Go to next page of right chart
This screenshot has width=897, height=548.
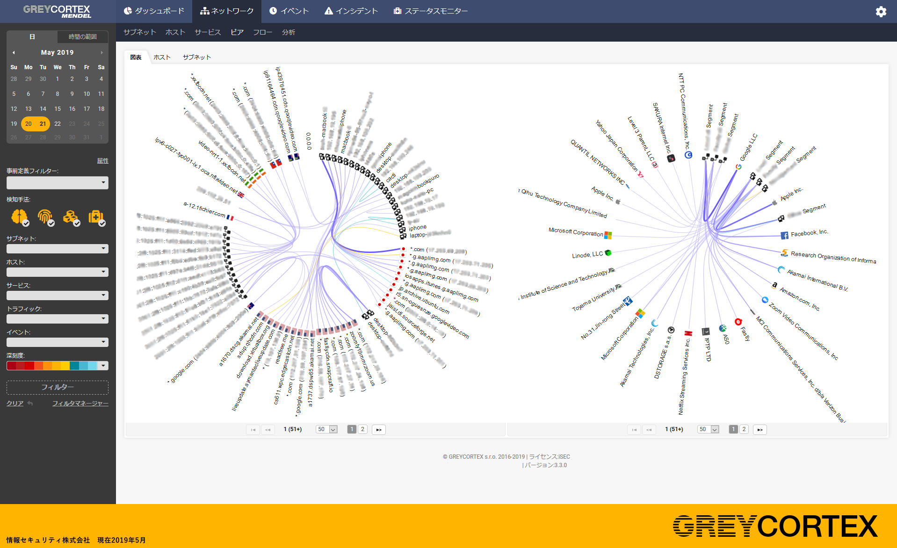tap(760, 429)
